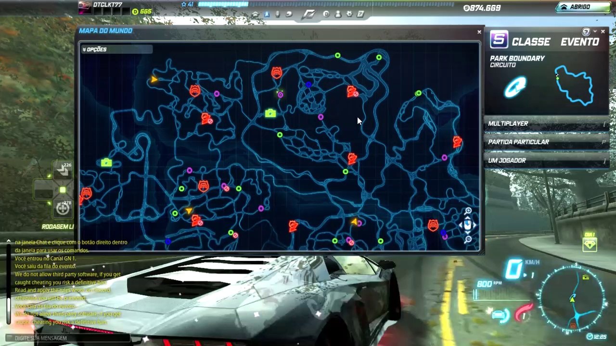
Task: Click the gem reward icon above minimap
Action: coord(590,245)
